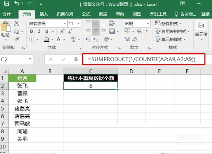Viewport: 212px width, 154px height.
Task: Click the Borders icon
Action: pyautogui.click(x=32, y=39)
